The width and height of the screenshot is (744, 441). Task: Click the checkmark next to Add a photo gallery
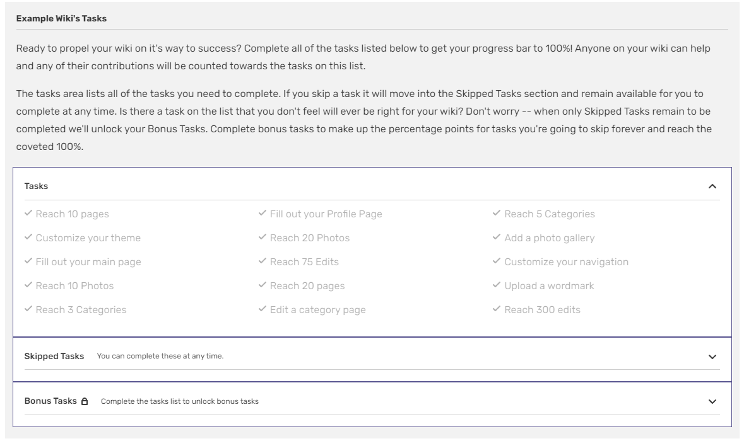pos(497,238)
